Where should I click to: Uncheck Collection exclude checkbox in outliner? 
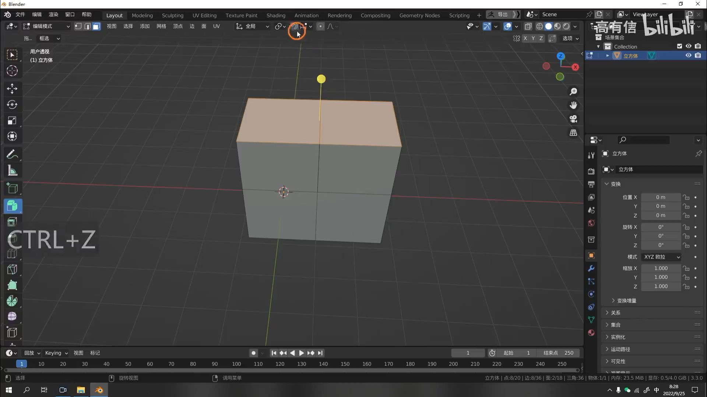coord(679,46)
